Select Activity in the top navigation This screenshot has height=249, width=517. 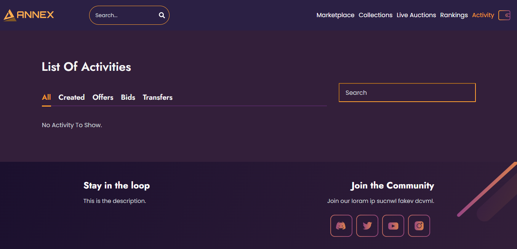(x=483, y=15)
